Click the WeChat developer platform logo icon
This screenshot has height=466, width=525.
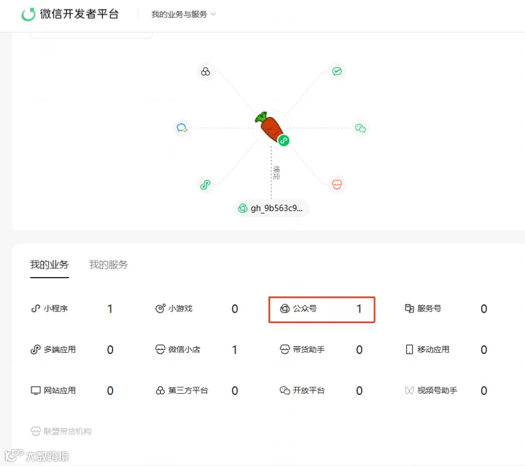[x=28, y=14]
